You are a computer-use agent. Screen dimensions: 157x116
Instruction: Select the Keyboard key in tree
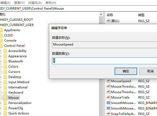(x=16, y=93)
